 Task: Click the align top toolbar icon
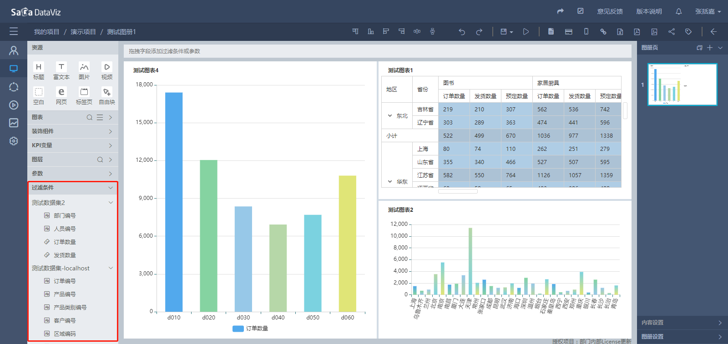355,31
